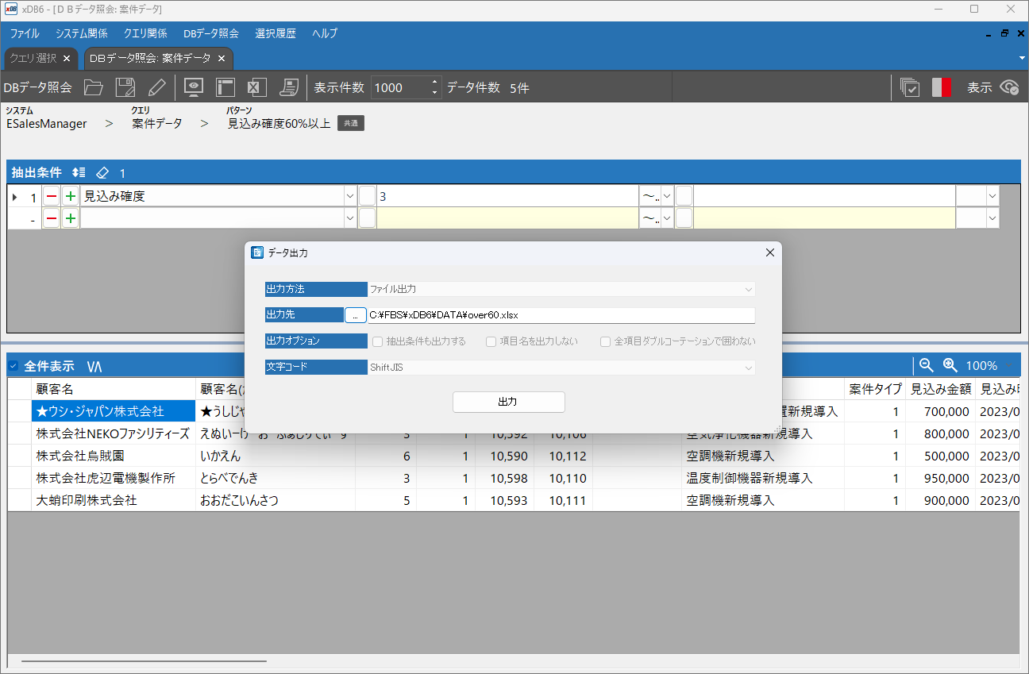This screenshot has width=1029, height=674.
Task: Click the 見込み金額 column header
Action: [940, 389]
